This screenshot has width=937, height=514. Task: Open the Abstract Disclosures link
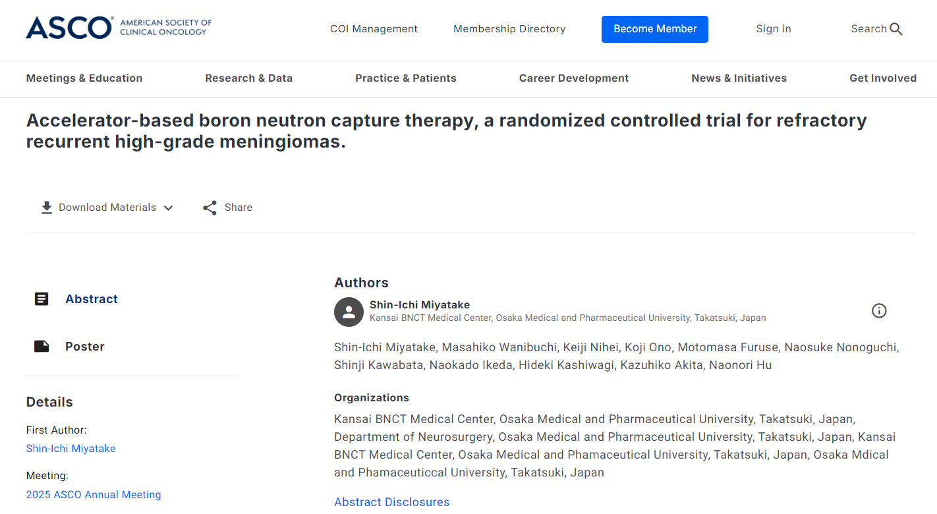tap(391, 502)
